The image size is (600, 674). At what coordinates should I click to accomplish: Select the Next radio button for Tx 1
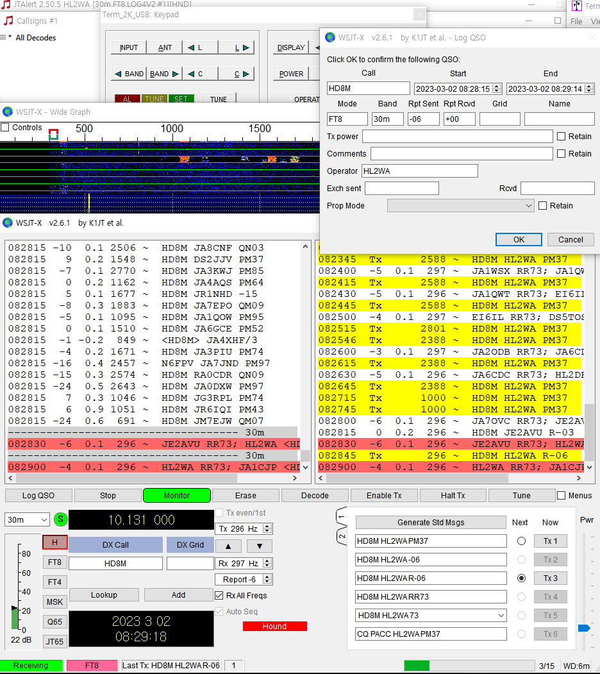[521, 541]
